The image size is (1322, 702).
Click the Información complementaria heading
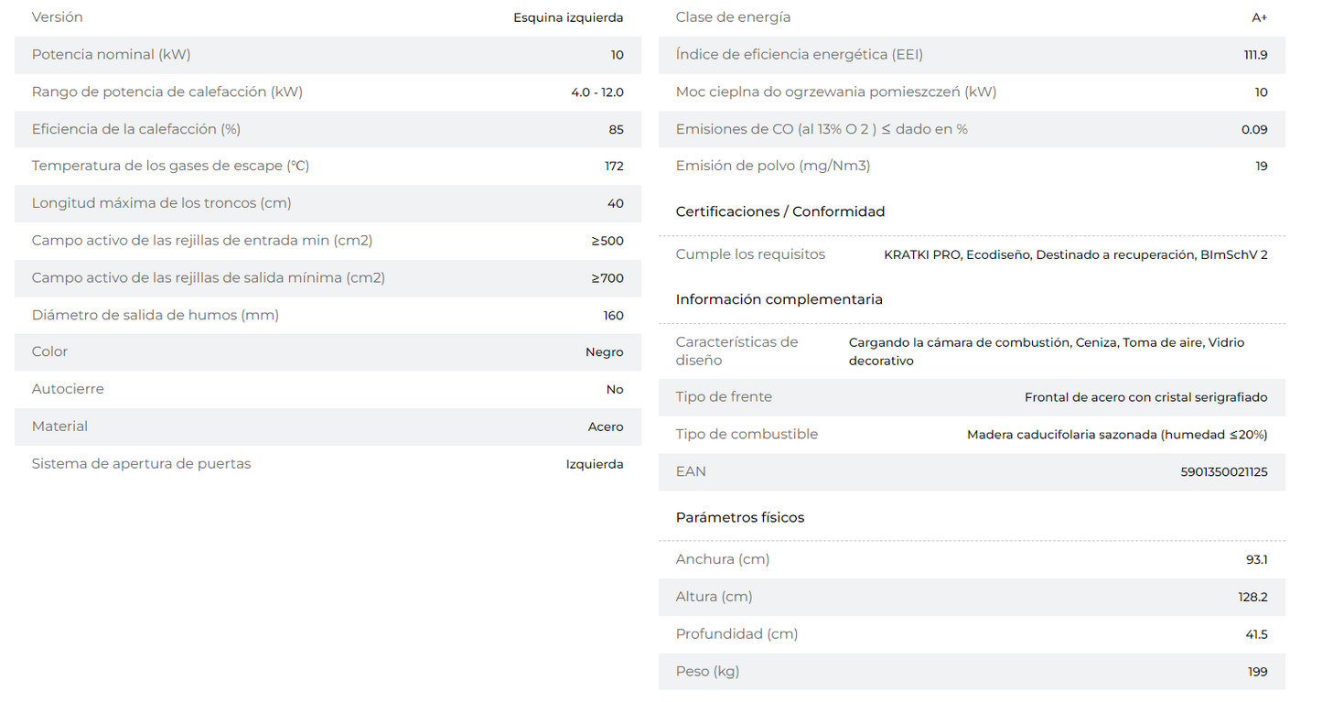[x=779, y=299]
